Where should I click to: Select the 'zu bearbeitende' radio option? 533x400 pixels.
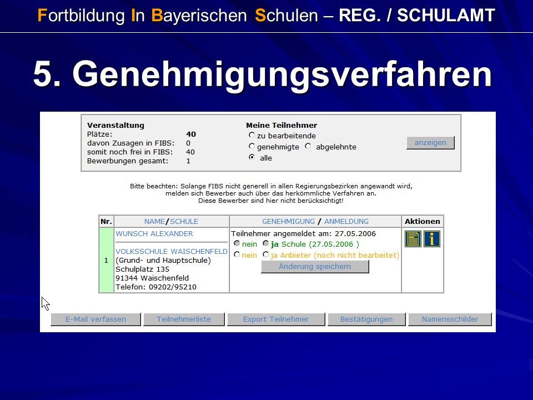[x=252, y=135]
